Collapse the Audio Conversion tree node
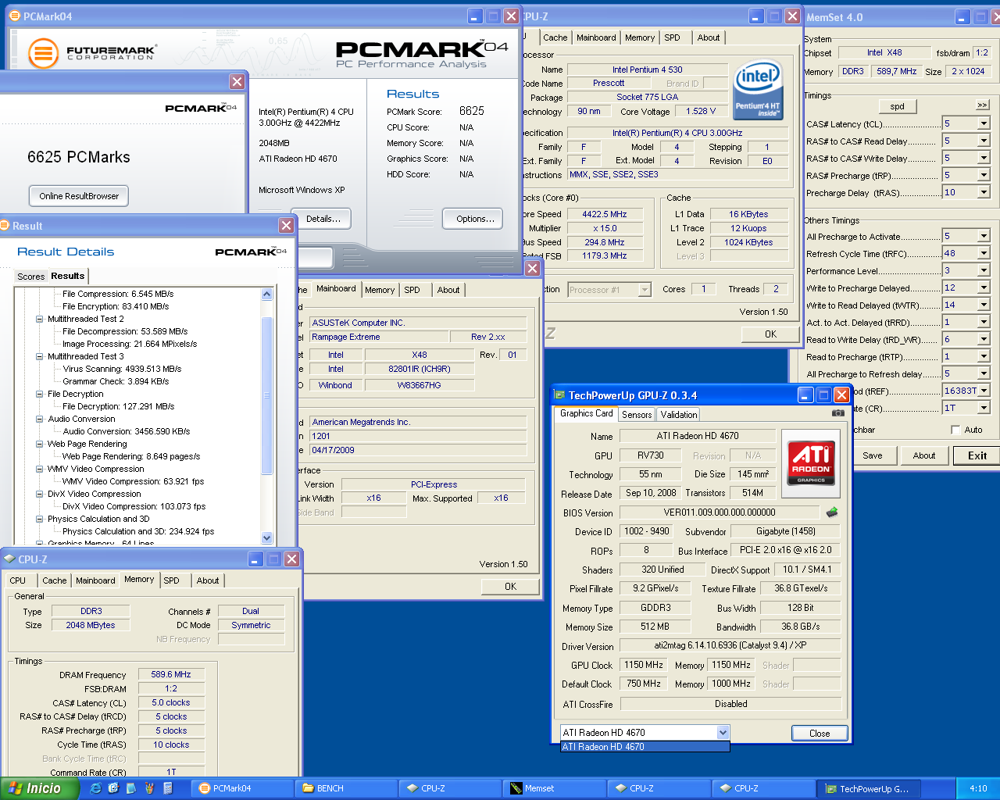1000x800 pixels. (x=40, y=419)
